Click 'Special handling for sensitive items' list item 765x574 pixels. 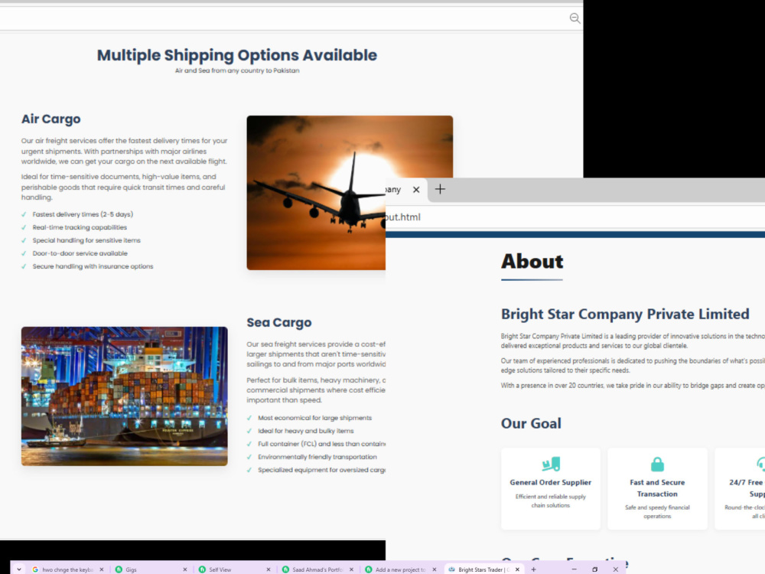pos(86,240)
